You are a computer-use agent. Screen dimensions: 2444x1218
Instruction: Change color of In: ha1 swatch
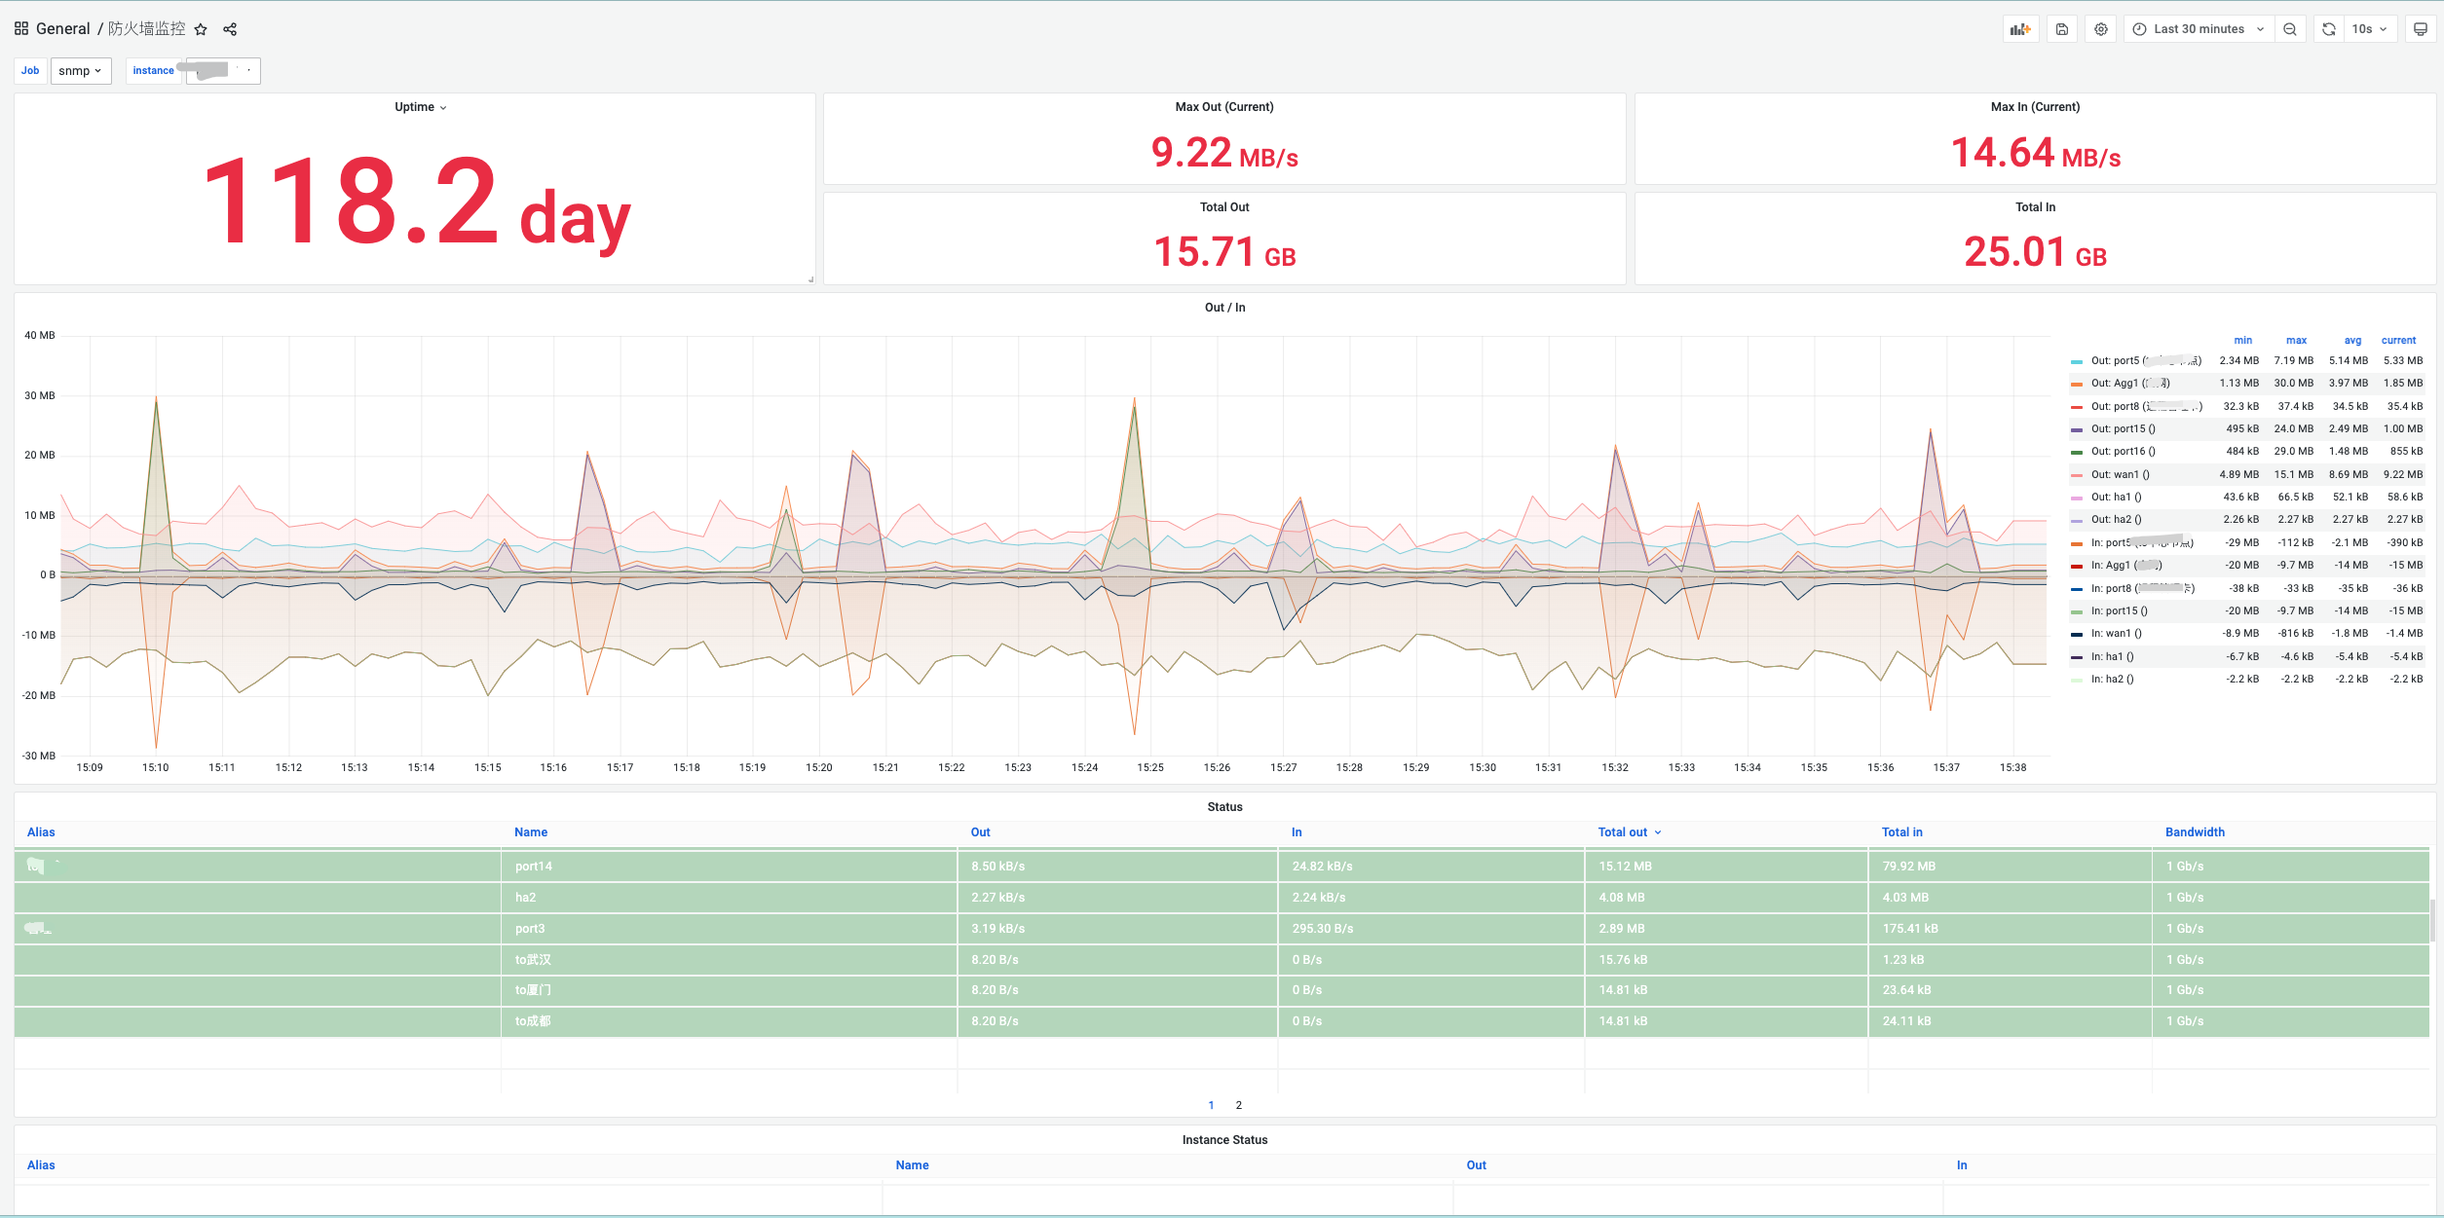2077,657
